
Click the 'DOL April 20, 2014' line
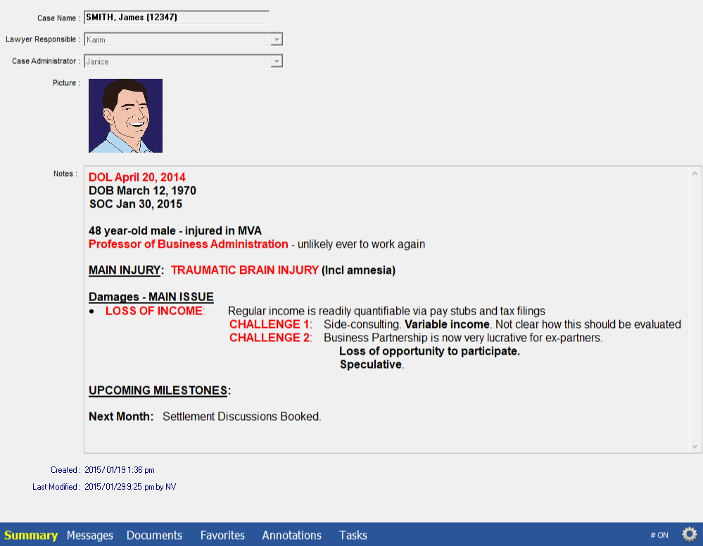coord(137,177)
